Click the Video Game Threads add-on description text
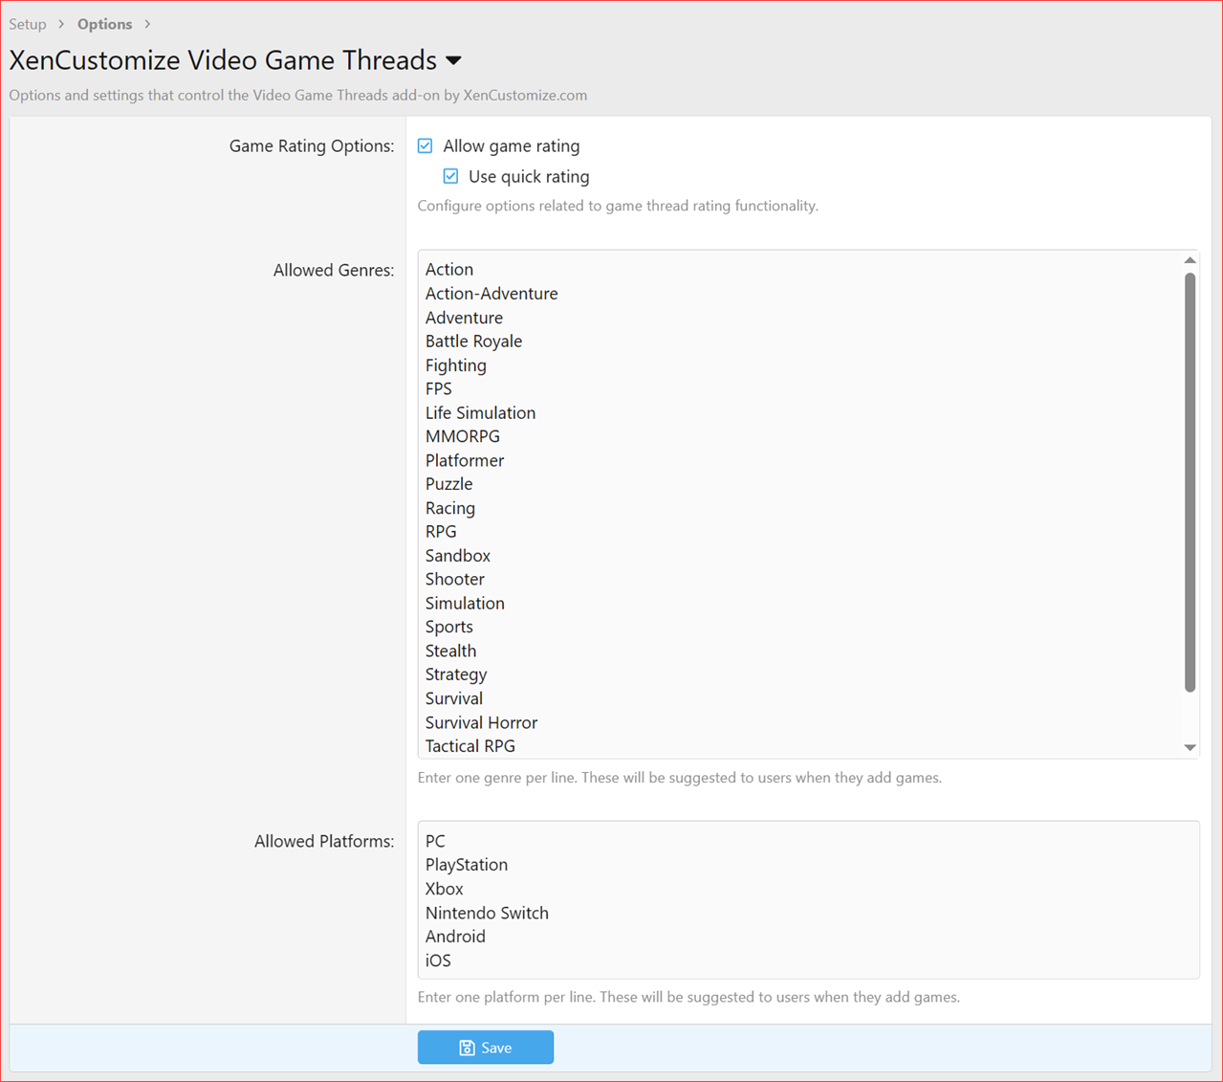 pyautogui.click(x=297, y=95)
